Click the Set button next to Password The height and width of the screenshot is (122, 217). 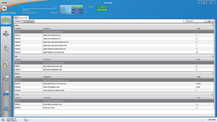click(209, 21)
